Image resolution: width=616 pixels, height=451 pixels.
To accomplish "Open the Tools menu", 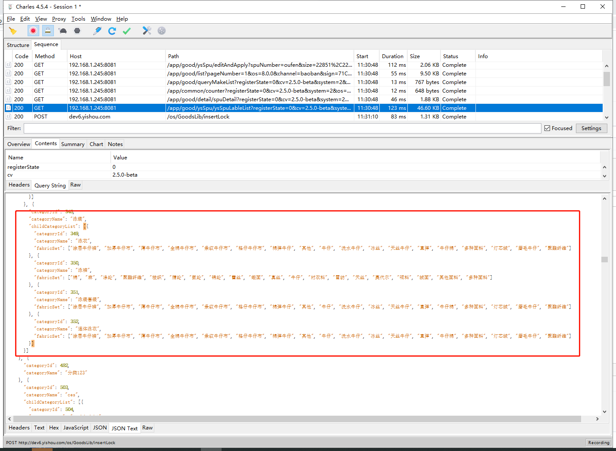I will coord(78,19).
